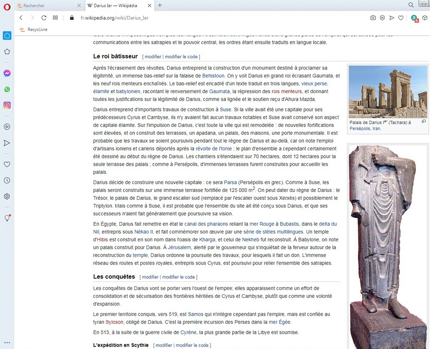Image resolution: width=430 pixels, height=349 pixels.
Task: Open the Cyrène link
Action: (x=188, y=332)
